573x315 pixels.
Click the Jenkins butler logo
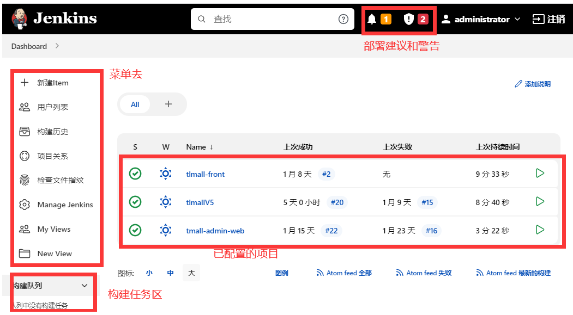[x=19, y=18]
